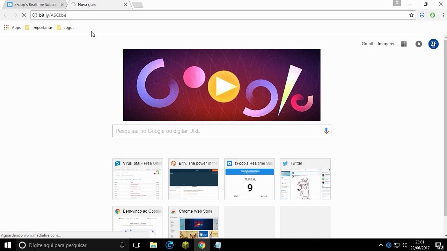
Task: Play the Google Doodle
Action: click(x=223, y=87)
